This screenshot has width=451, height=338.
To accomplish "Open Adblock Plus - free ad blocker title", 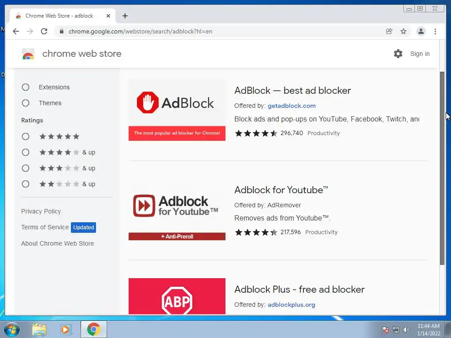I will pyautogui.click(x=299, y=290).
